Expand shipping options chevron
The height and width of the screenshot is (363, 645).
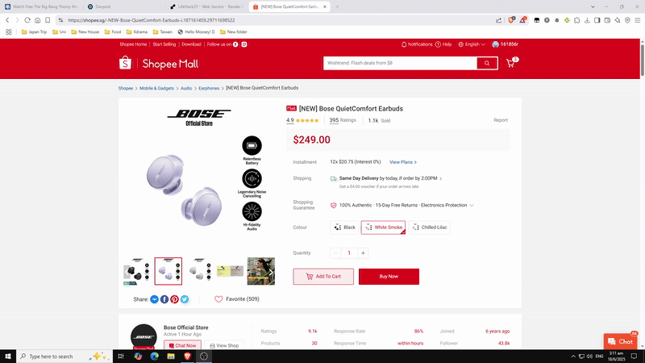point(440,178)
